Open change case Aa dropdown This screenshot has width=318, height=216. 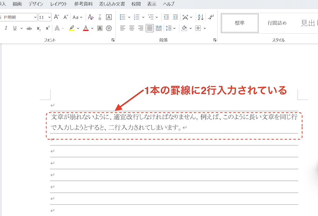point(78,17)
